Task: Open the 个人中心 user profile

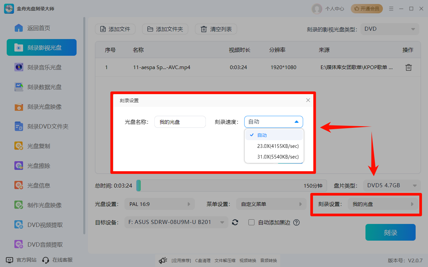Action: (328, 9)
